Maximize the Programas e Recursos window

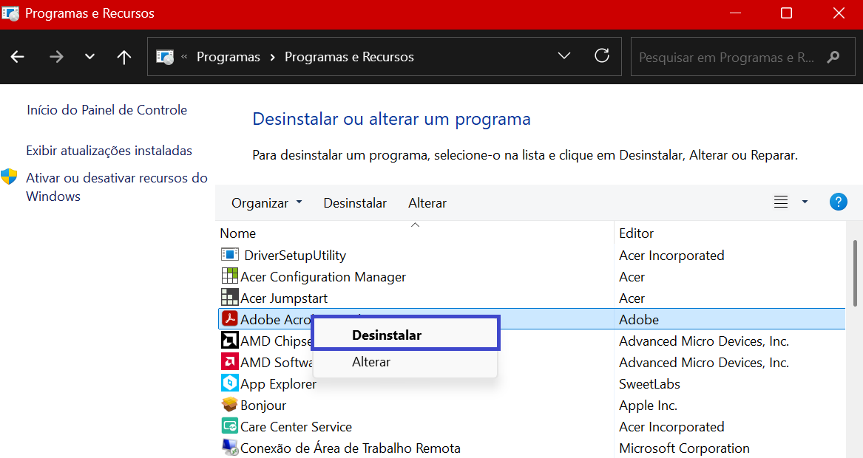(x=787, y=13)
